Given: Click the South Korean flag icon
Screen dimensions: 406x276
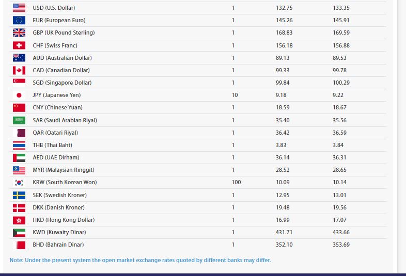Looking at the screenshot, I should (x=19, y=182).
